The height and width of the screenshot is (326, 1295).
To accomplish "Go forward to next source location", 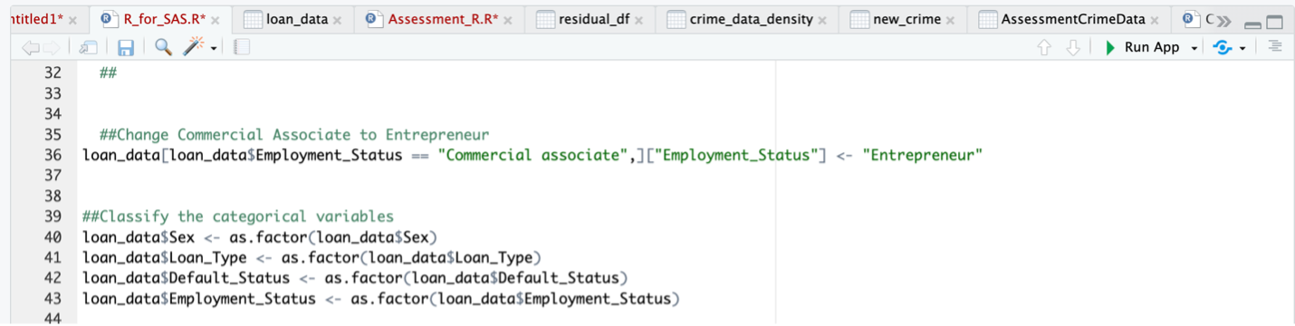I will click(52, 47).
